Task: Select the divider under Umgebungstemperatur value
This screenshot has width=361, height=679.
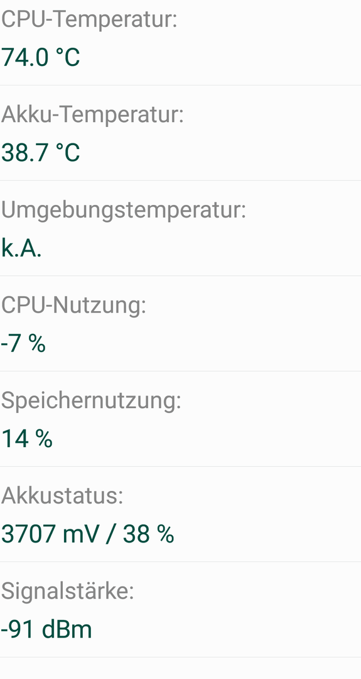Action: coord(180,276)
